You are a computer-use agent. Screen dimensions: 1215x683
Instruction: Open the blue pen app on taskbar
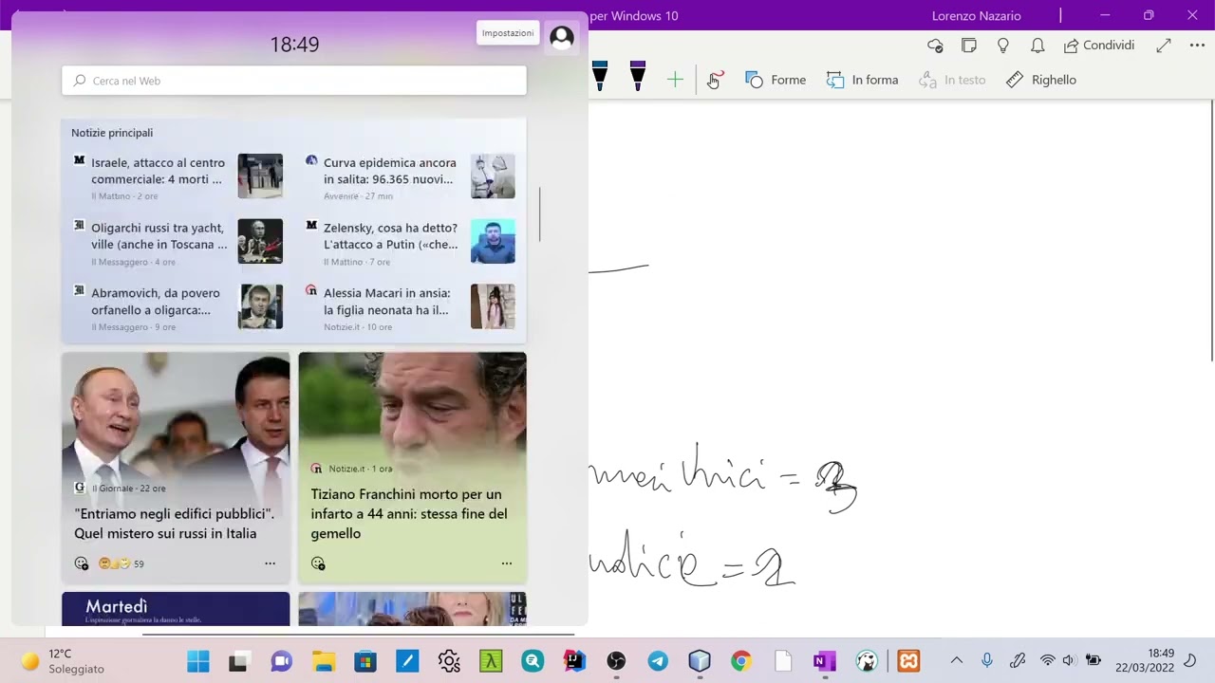point(407,661)
